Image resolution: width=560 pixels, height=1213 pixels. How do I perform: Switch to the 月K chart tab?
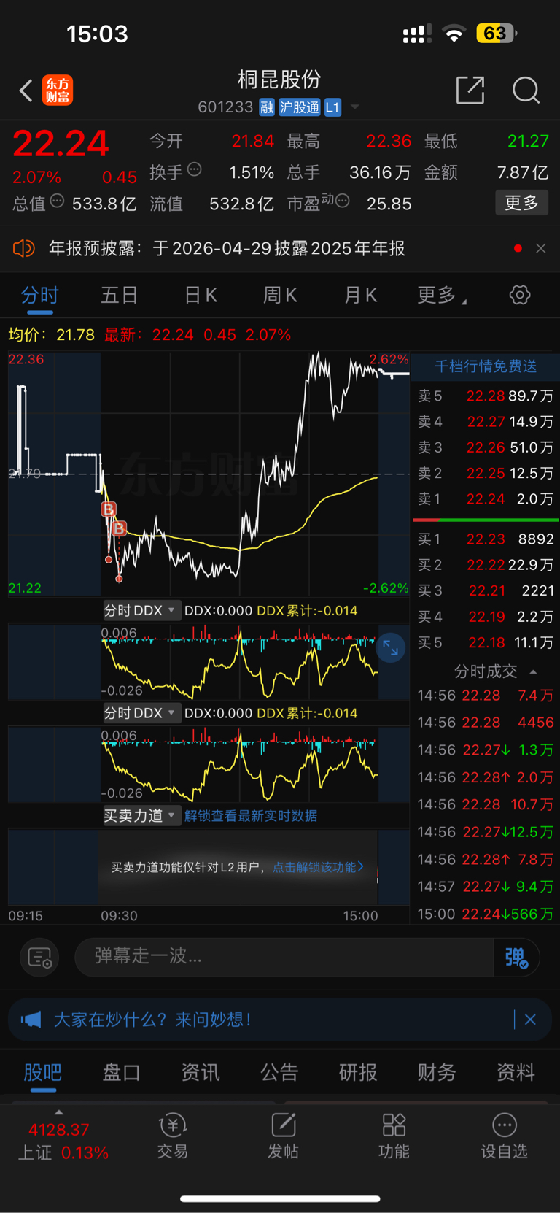[360, 295]
